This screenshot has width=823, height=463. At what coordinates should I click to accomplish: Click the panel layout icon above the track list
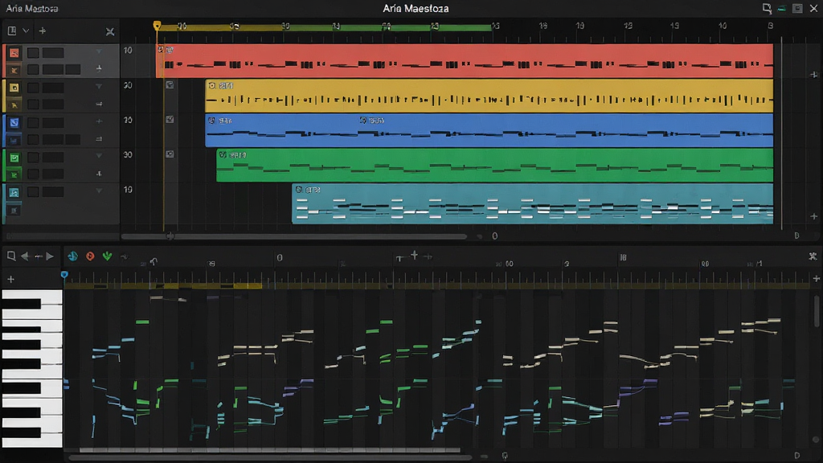[x=11, y=31]
